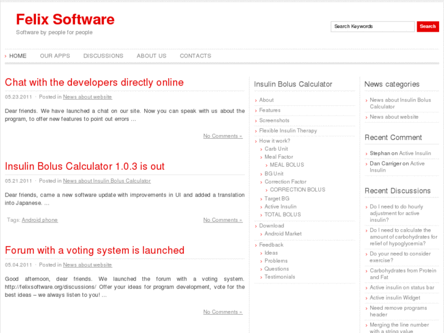Open 'News about website' category in sidebar
Viewport: 444px width, 333px height.
[x=394, y=117]
